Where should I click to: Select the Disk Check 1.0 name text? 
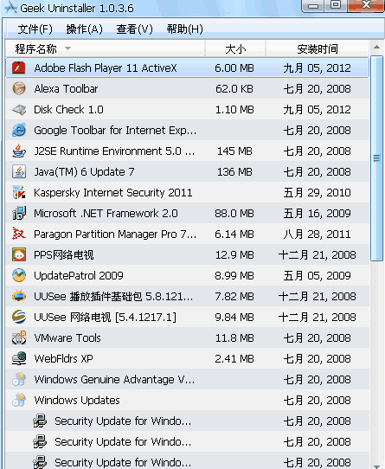[x=68, y=110]
